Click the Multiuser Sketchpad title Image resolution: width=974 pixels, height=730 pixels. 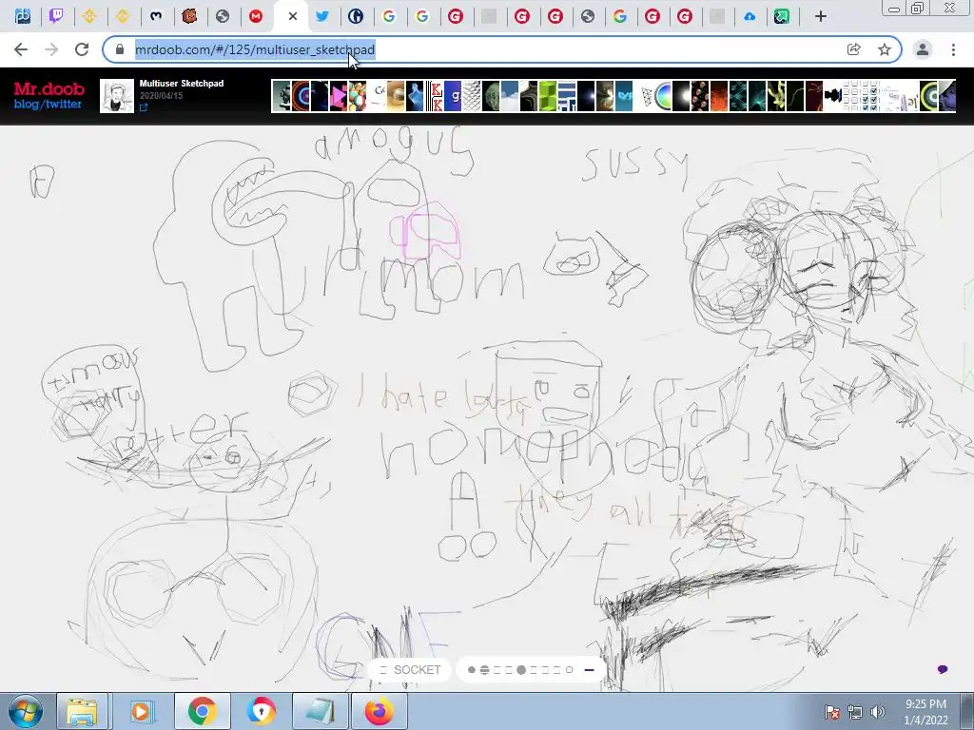click(x=182, y=84)
